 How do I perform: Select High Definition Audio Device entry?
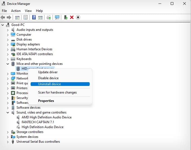[x=43, y=127]
